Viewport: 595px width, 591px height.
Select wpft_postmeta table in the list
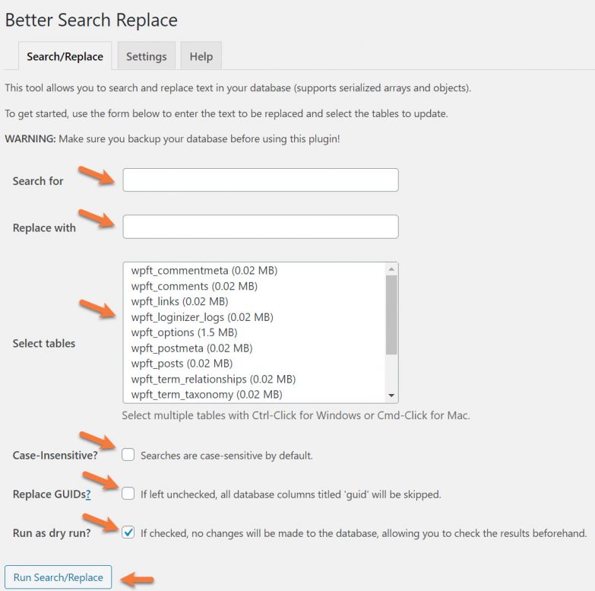point(191,348)
